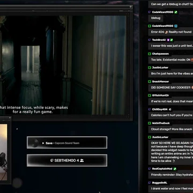Click the 'Too late. Existential mode: ON' message
Viewport: 193px width, 193px height.
coord(170,60)
